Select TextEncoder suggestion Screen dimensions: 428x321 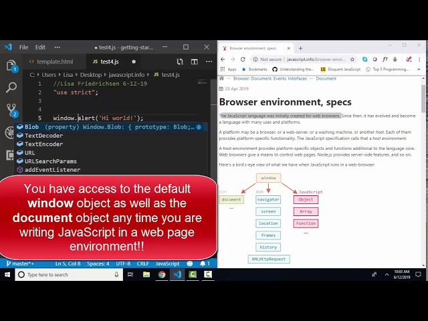coord(111,144)
